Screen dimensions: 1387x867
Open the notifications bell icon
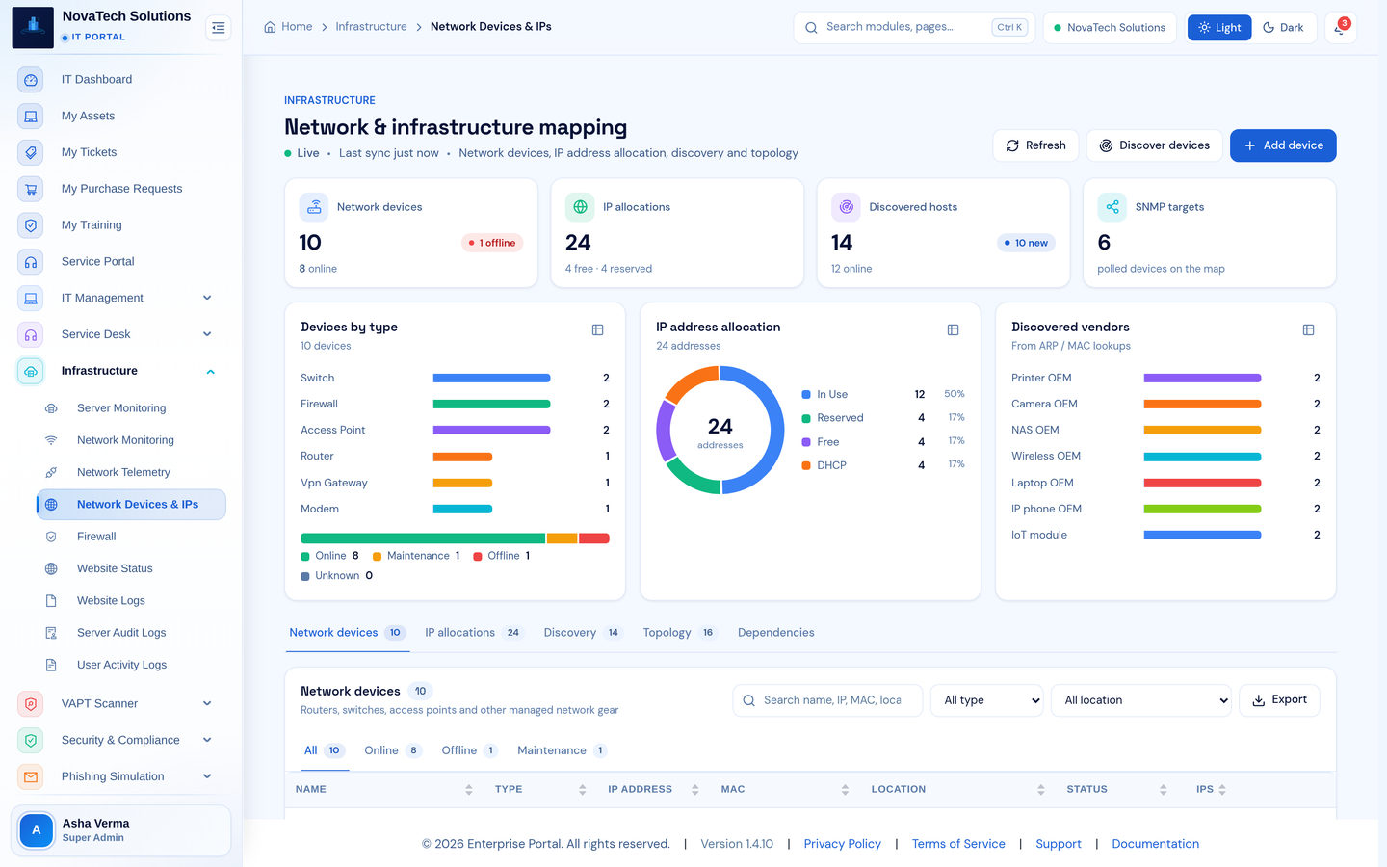(x=1340, y=28)
